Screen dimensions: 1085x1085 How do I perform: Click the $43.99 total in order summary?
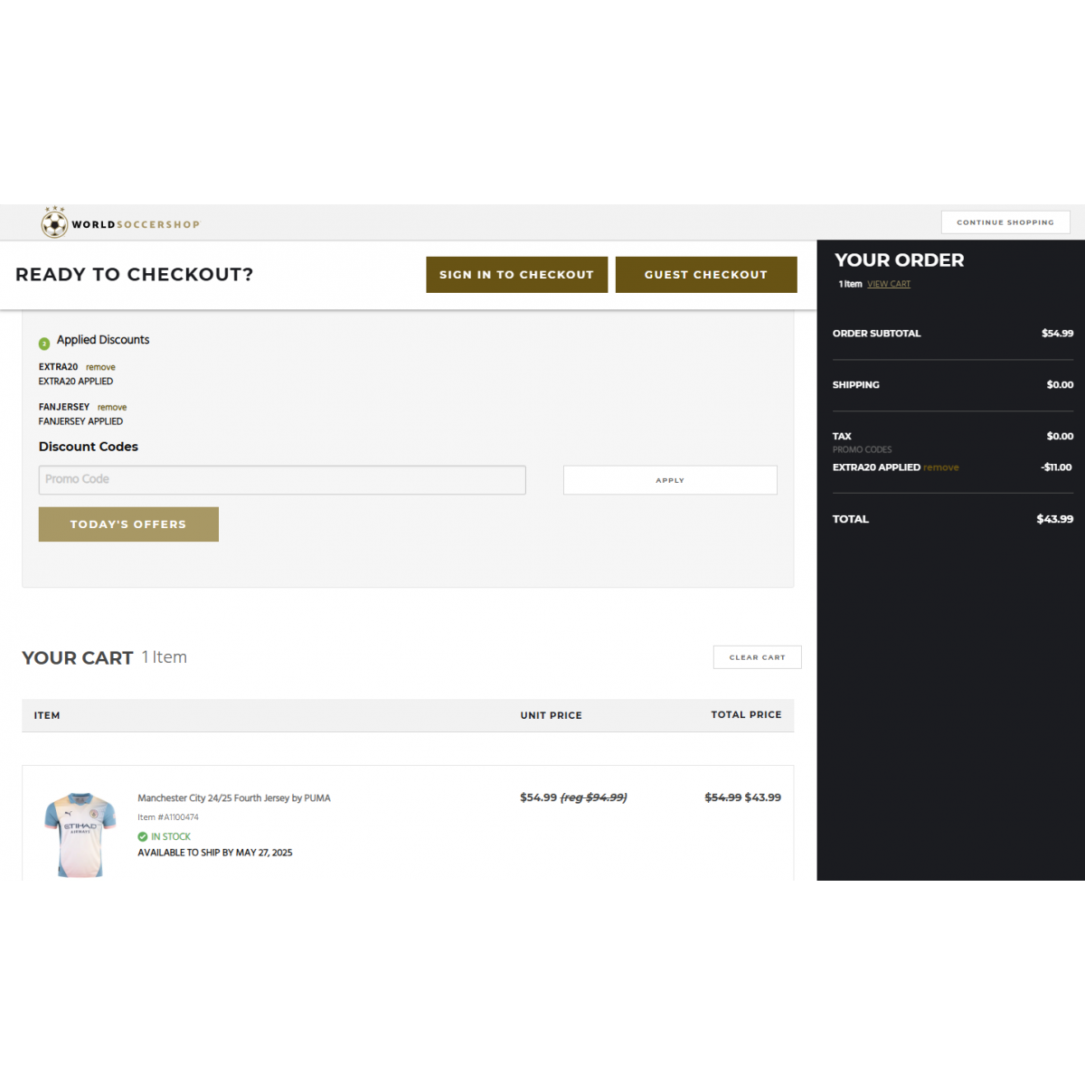coord(1055,519)
